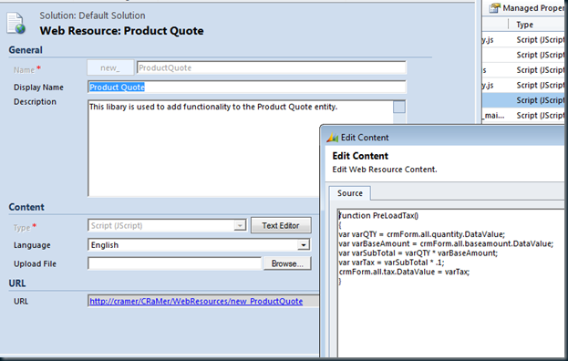
Task: Open the Text Editor button
Action: tap(281, 225)
